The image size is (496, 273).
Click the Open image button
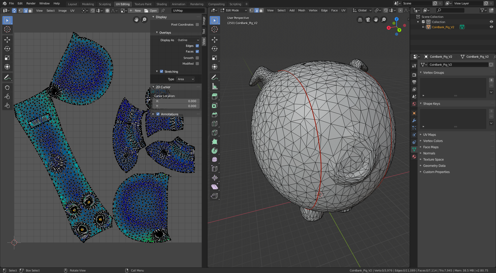point(151,11)
